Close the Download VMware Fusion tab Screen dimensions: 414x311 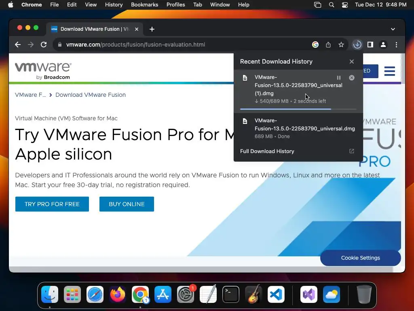pos(137,29)
